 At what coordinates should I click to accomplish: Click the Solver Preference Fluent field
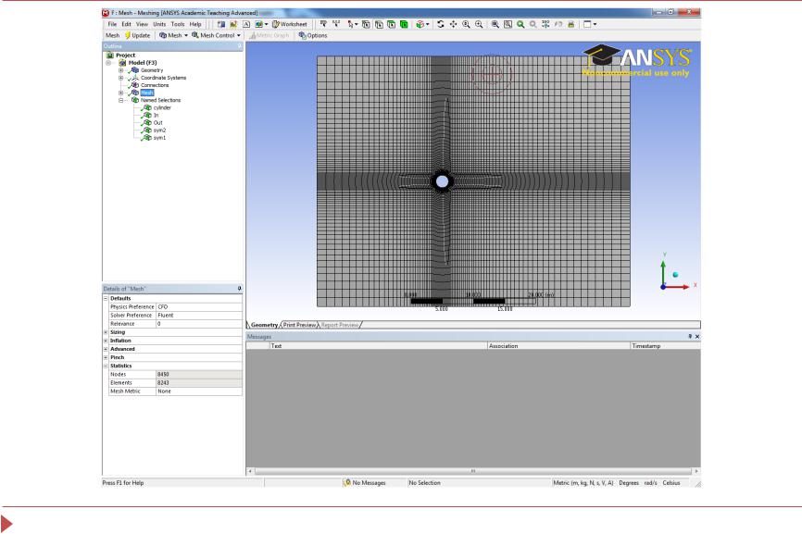(x=199, y=316)
